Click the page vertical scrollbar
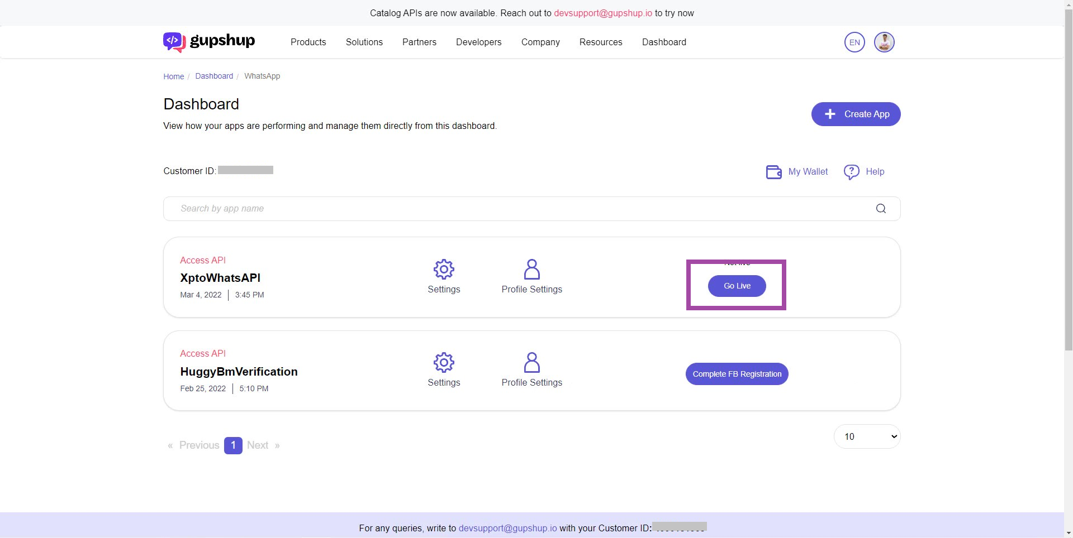The image size is (1073, 538). pyautogui.click(x=1069, y=179)
